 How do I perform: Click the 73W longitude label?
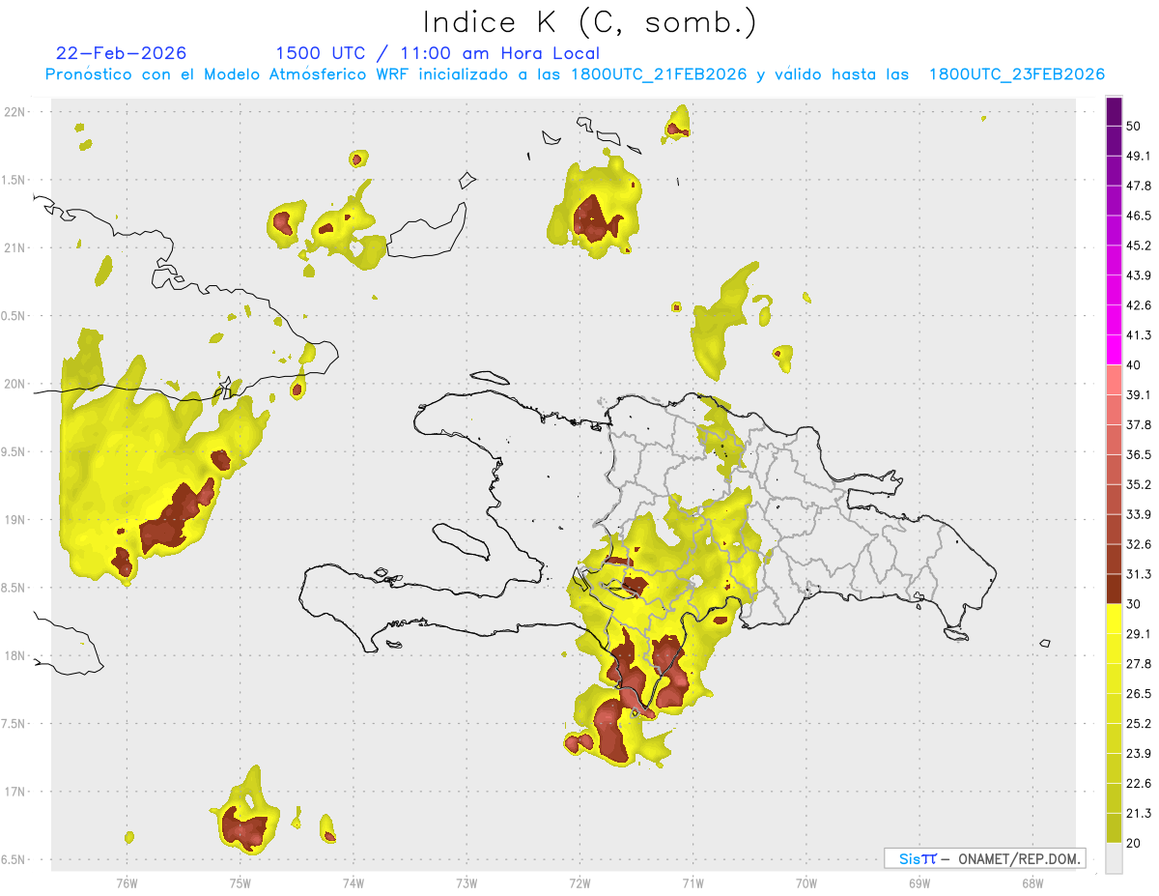[x=466, y=883]
